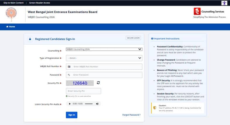Click the Sign In button
230x125 pixels.
coord(71,115)
